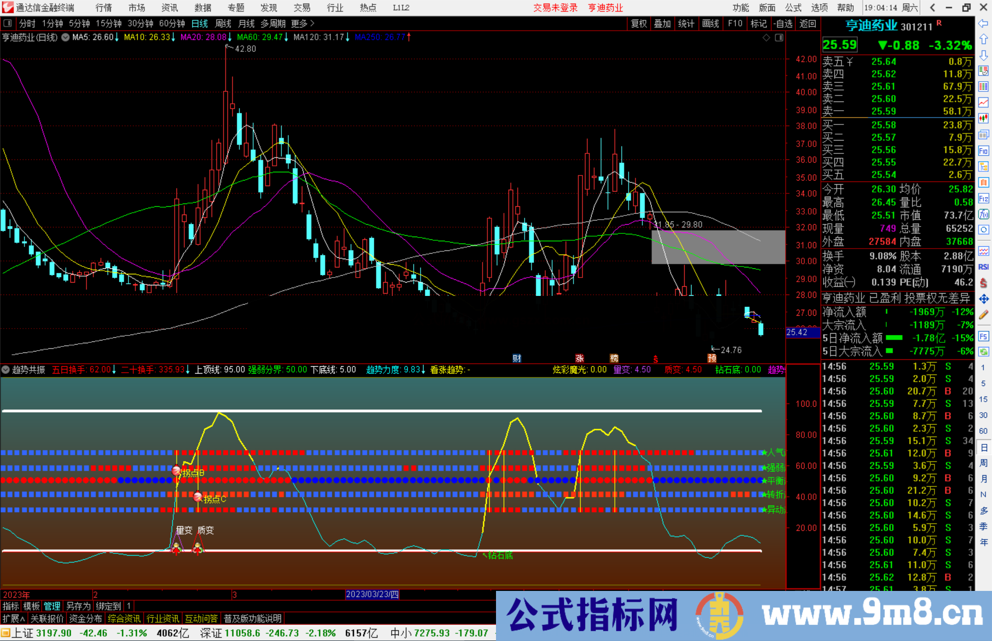This screenshot has width=992, height=641.
Task: Click the 2023/03/23 date marker on timeline
Action: tap(373, 595)
